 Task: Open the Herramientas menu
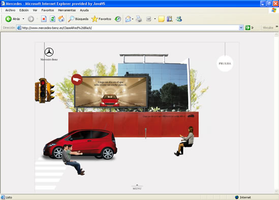tap(67, 10)
